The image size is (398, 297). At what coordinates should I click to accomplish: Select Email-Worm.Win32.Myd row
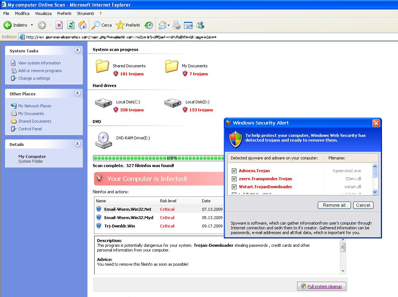tap(159, 217)
